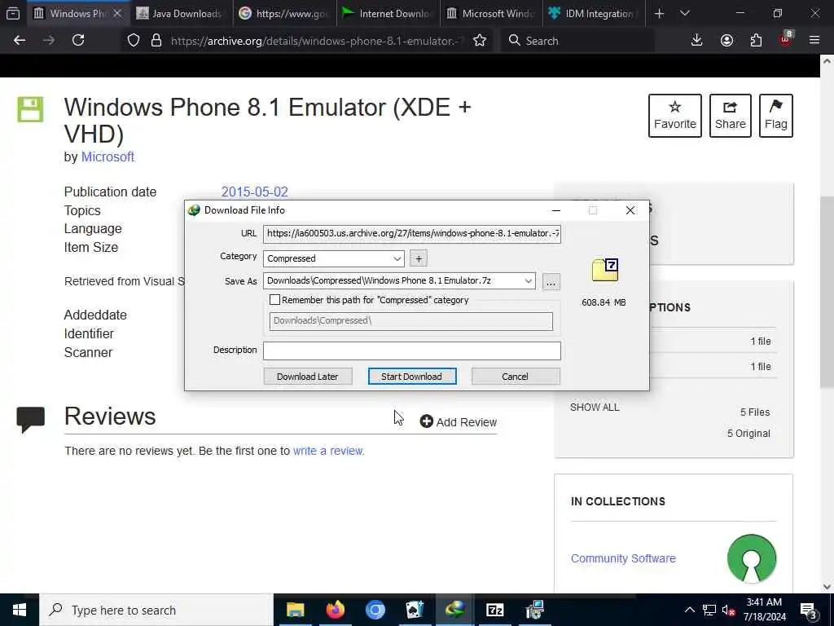
Task: Click the page vertical scrollbar
Action: (x=827, y=292)
